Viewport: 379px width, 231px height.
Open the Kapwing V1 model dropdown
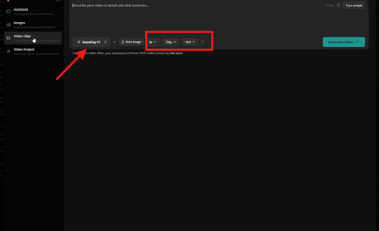pyautogui.click(x=92, y=42)
